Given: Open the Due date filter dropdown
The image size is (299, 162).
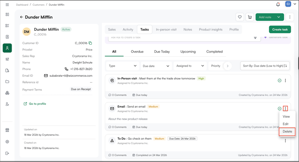Looking at the screenshot, I should click(156, 66).
